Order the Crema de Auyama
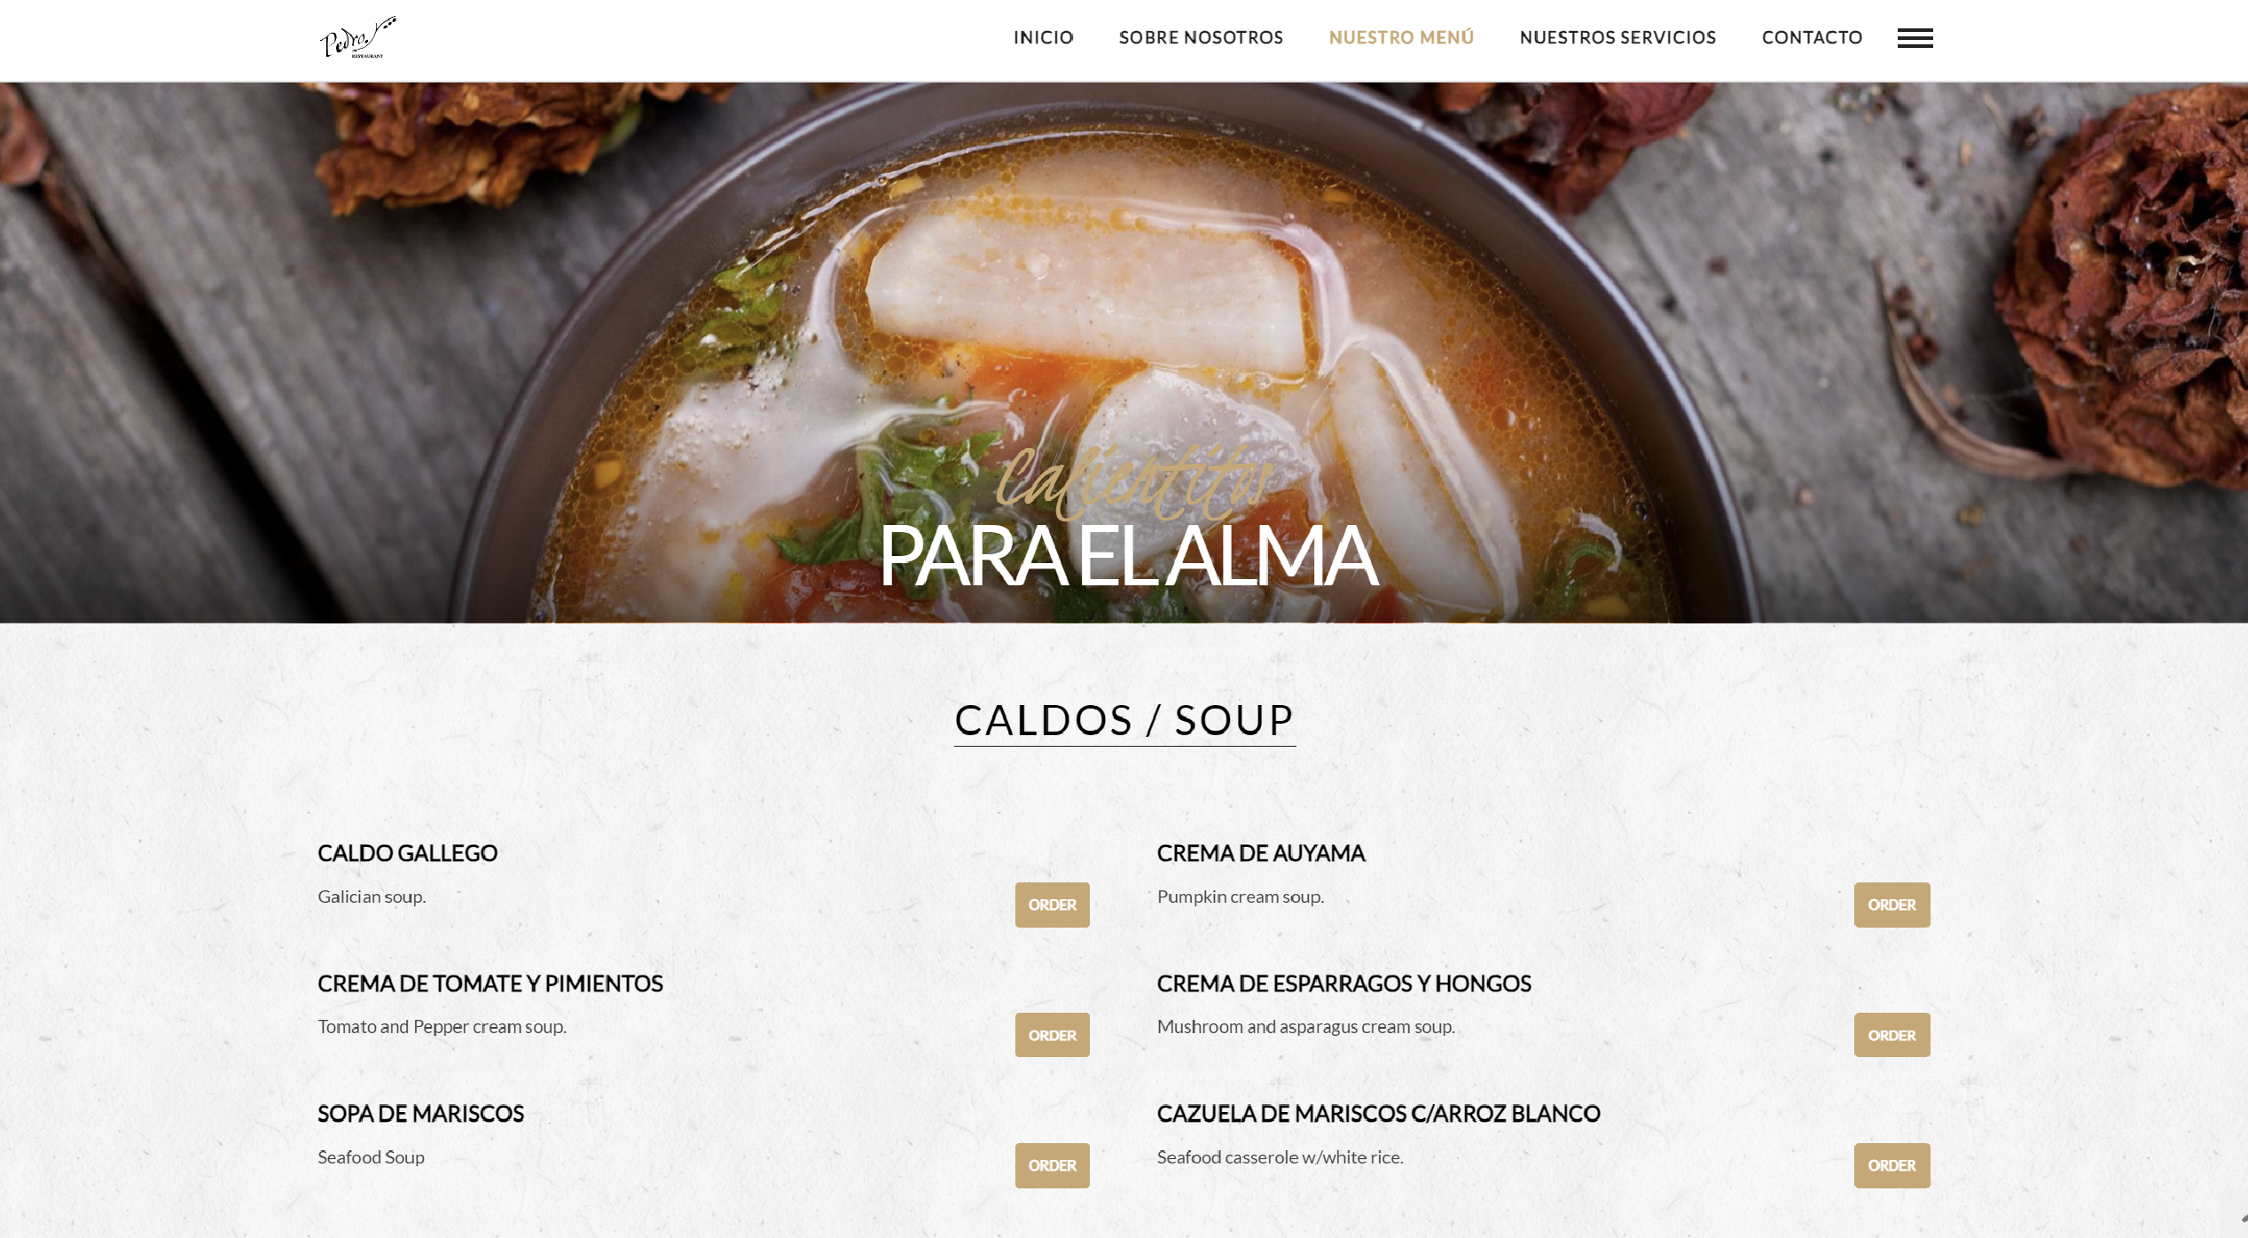Image resolution: width=2248 pixels, height=1238 pixels. pyautogui.click(x=1892, y=905)
